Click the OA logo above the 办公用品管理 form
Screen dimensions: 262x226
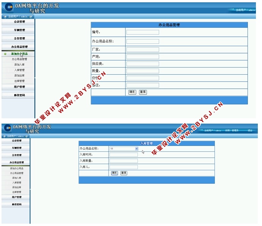pyautogui.click(x=9, y=7)
